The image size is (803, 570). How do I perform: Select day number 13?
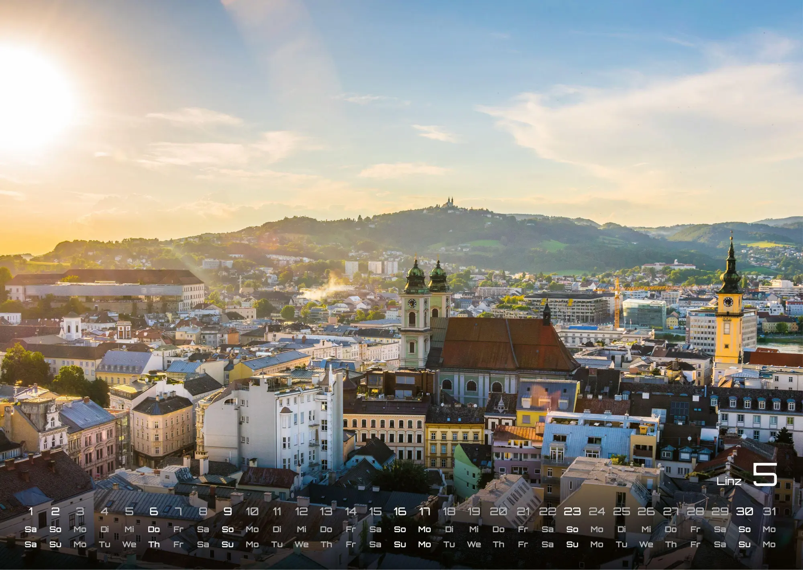click(326, 511)
